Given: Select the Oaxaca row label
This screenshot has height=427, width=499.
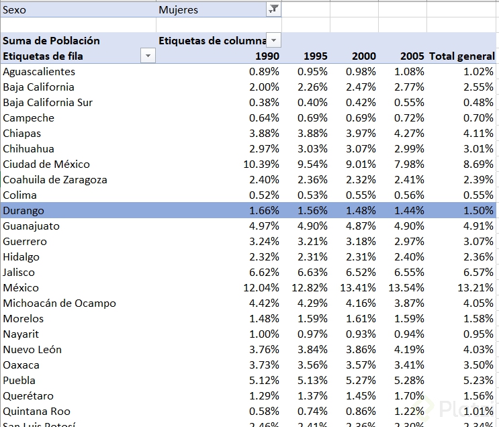Looking at the screenshot, I should [21, 365].
